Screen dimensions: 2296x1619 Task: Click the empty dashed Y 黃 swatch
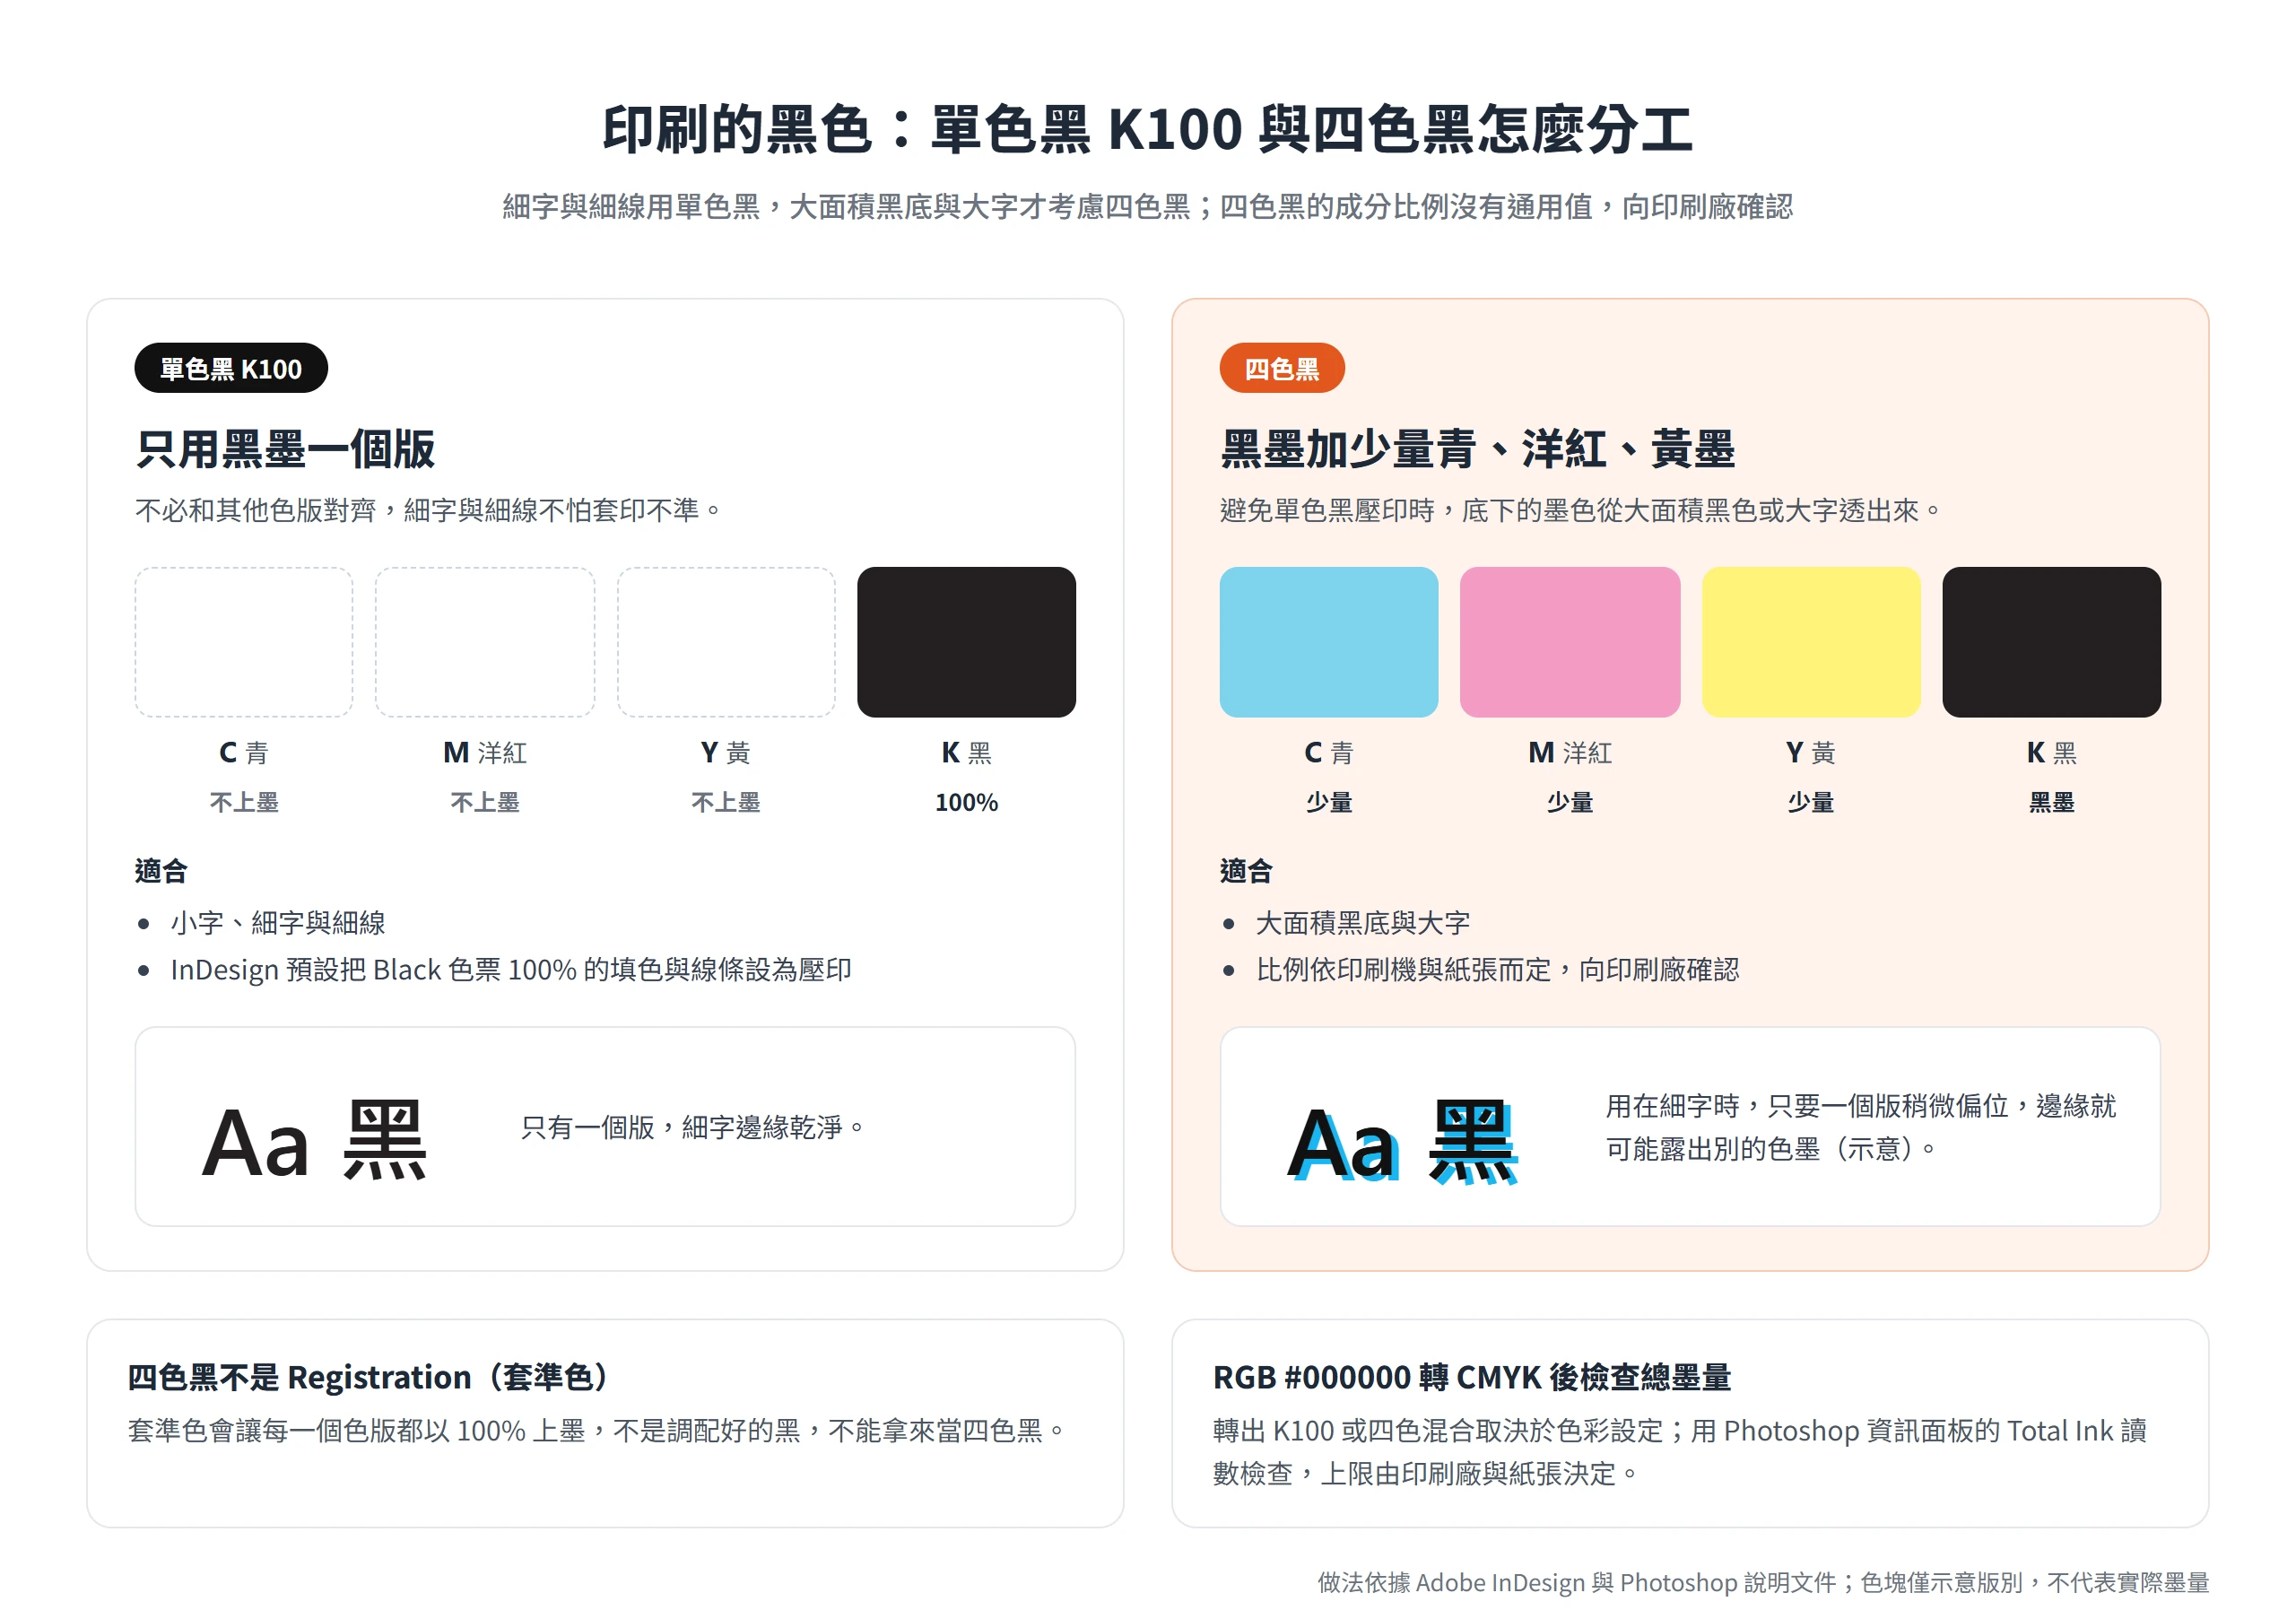[x=726, y=641]
